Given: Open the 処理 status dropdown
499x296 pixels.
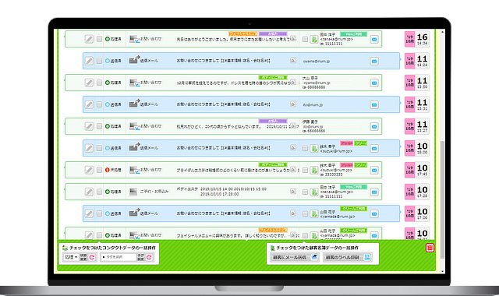Looking at the screenshot, I should point(71,257).
